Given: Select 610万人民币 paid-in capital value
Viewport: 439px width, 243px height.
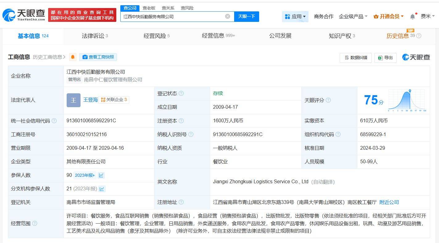Looking at the screenshot, I should (374, 121).
